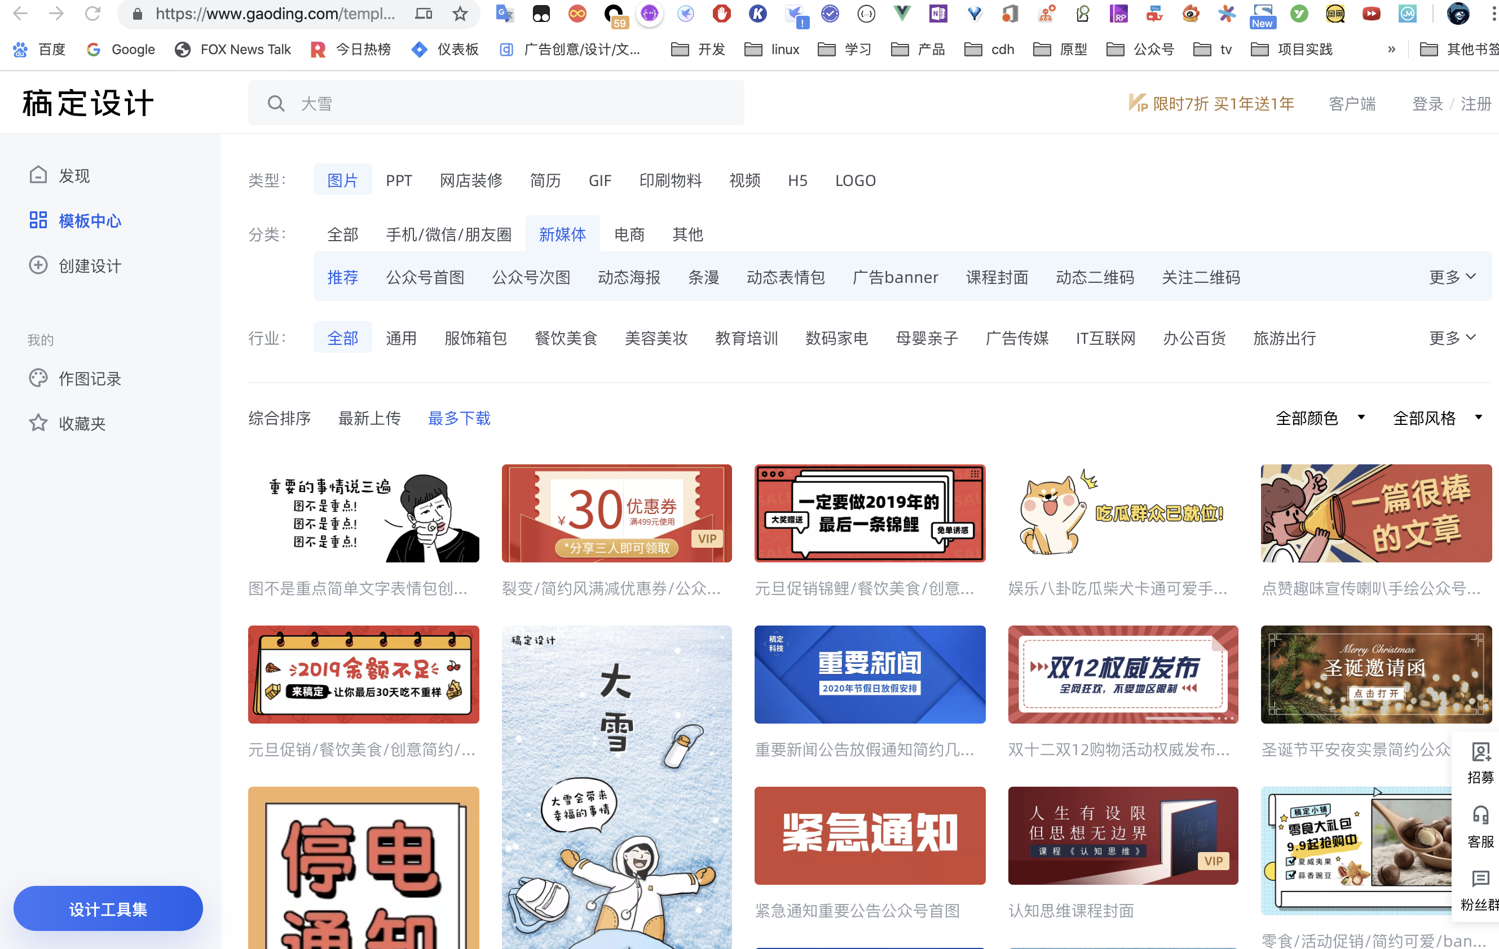
Task: Open 模板中心 grid icon in sidebar
Action: 38,220
